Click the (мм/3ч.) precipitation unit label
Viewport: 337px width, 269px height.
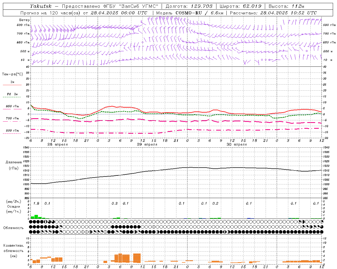pyautogui.click(x=14, y=201)
